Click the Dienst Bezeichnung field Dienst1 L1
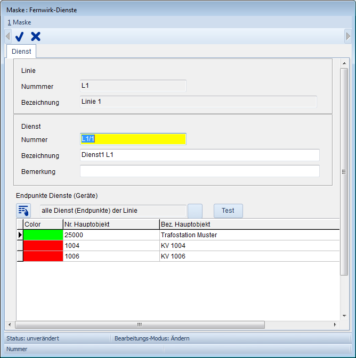The width and height of the screenshot is (356, 358). pyautogui.click(x=200, y=155)
